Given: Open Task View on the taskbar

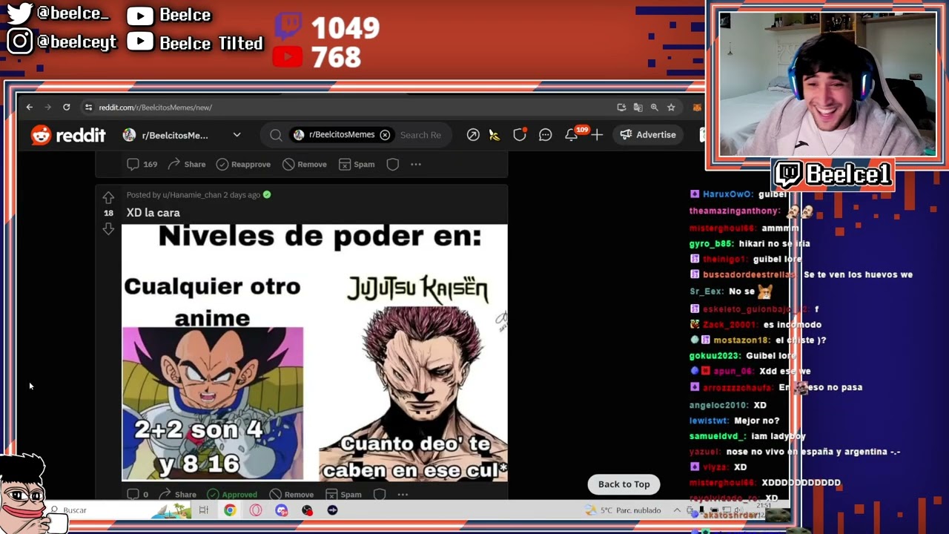Looking at the screenshot, I should [203, 510].
